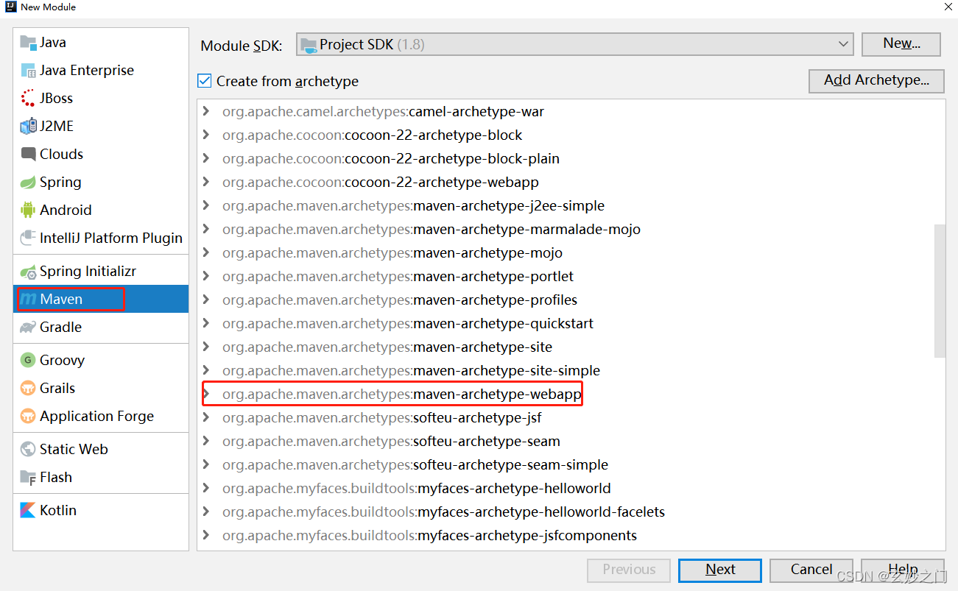Screen dimensions: 958x591
Task: Click the archetype list vertical scrollbar
Action: point(940,291)
